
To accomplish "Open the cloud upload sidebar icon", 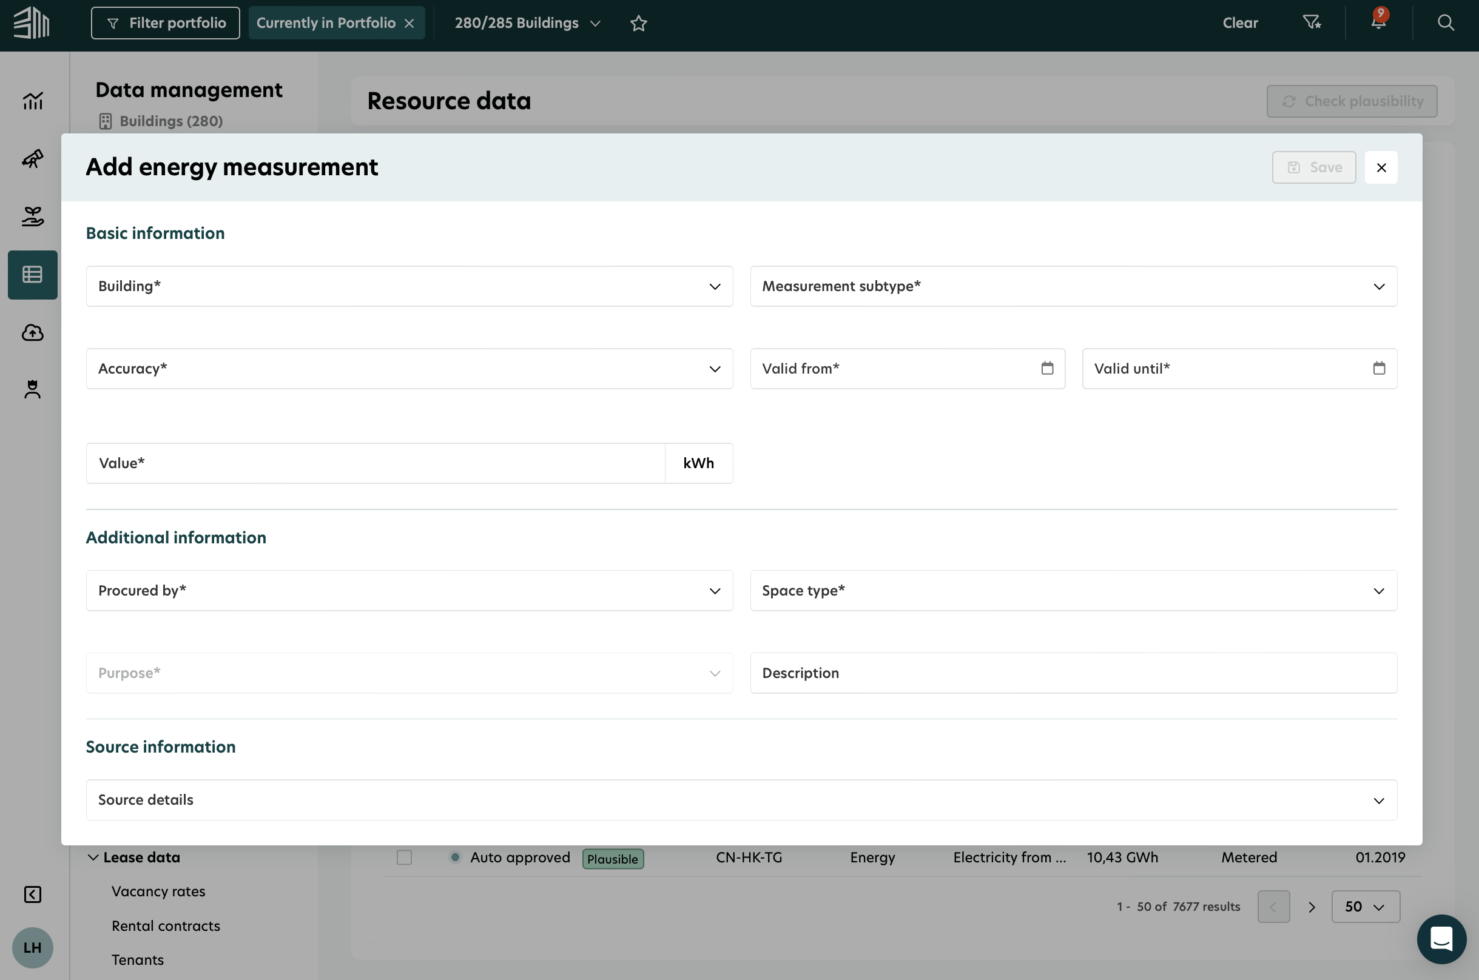I will (x=33, y=332).
